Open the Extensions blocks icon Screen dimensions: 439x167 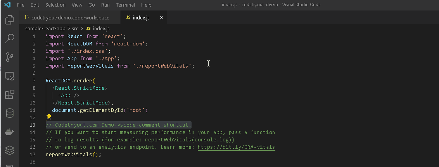point(10,95)
